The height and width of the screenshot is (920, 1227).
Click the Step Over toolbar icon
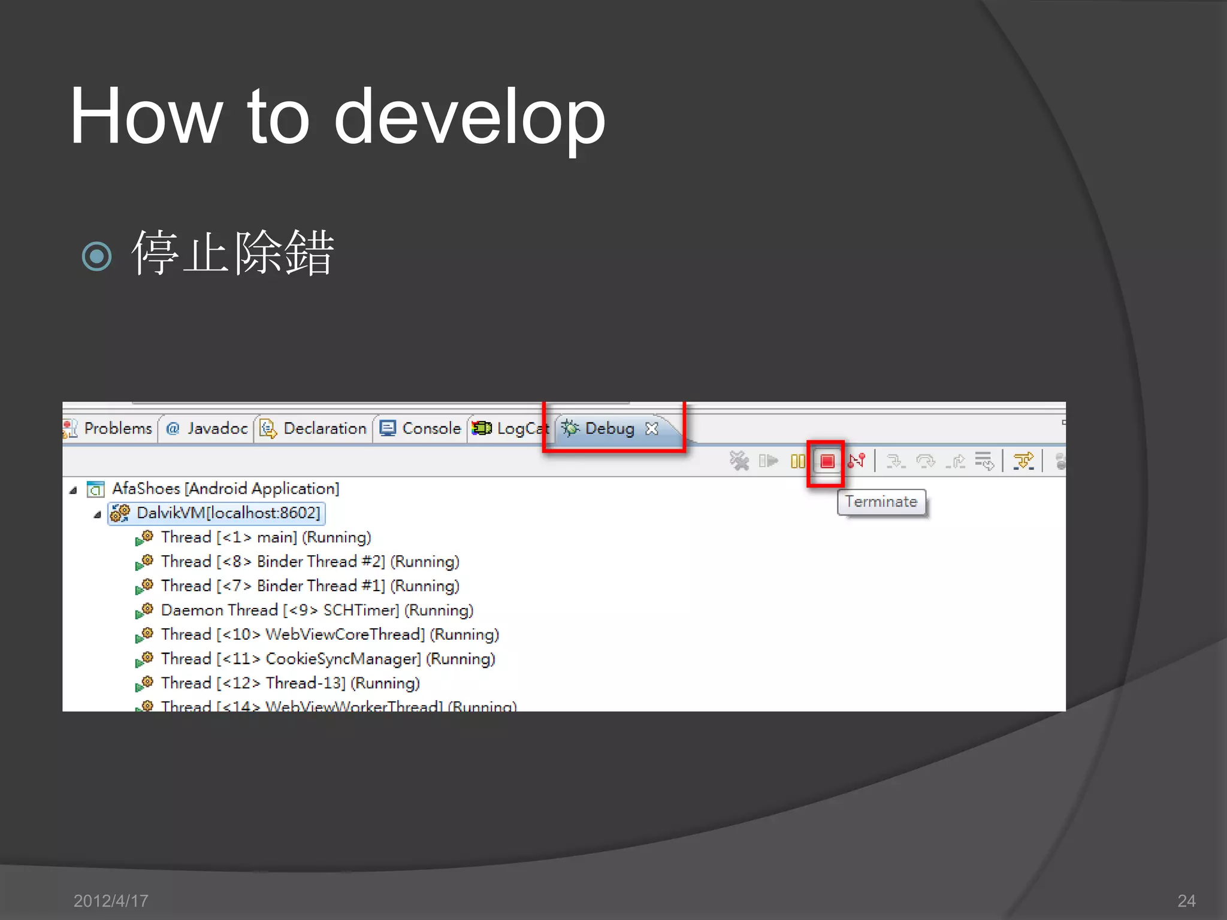(926, 461)
